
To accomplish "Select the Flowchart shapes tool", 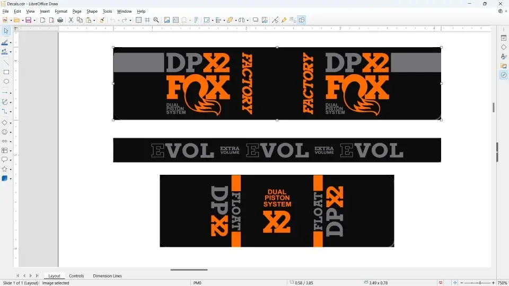I will (x=5, y=150).
